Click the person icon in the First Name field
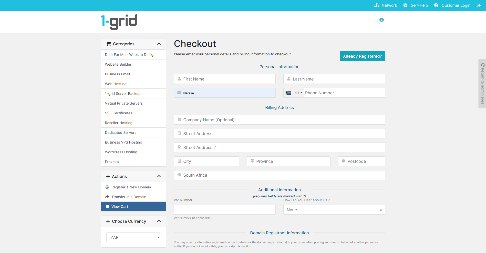 point(179,79)
